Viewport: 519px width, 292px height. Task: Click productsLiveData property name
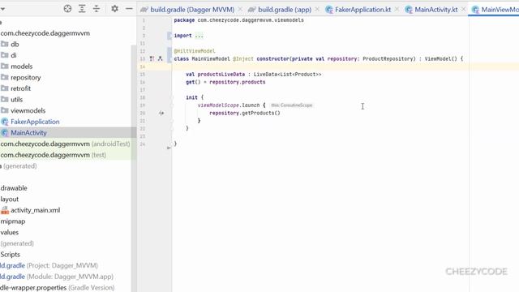click(x=221, y=74)
